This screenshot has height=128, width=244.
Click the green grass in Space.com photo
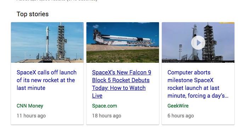click(123, 56)
